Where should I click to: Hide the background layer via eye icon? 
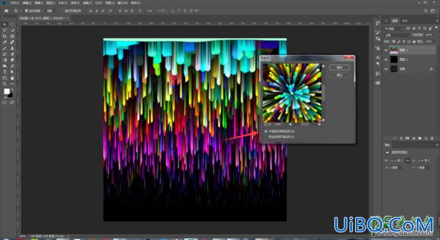(x=386, y=69)
